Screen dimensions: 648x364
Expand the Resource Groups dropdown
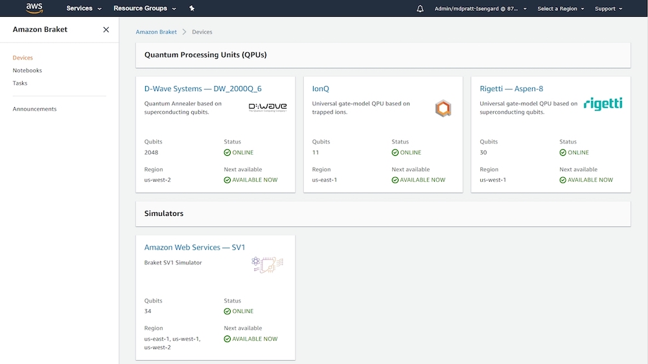(145, 8)
